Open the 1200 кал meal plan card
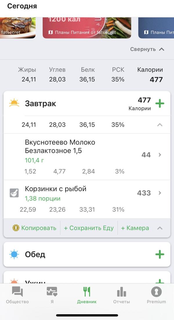Viewport: 174px width, 320px height. click(87, 28)
